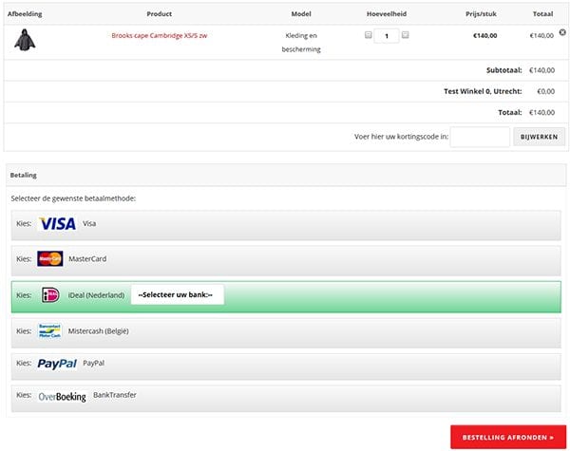Remove the Brooks cape item from cart
Viewport: 570px width, 451px height.
(562, 32)
